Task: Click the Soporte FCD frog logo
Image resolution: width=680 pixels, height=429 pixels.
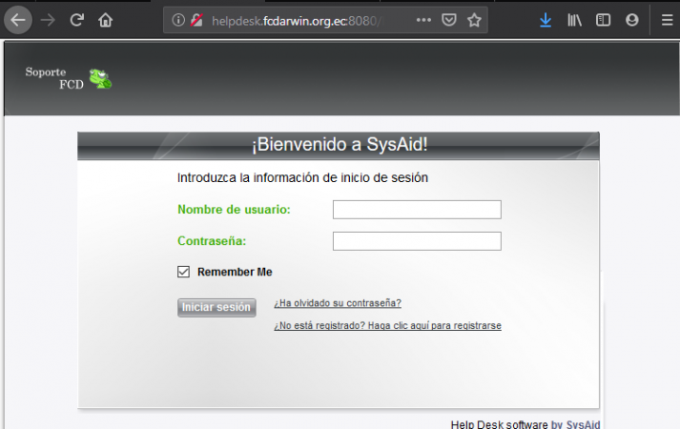Action: click(100, 78)
